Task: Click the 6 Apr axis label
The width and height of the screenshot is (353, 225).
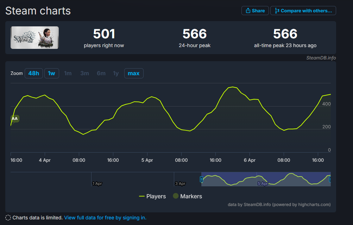Action: 250,160
